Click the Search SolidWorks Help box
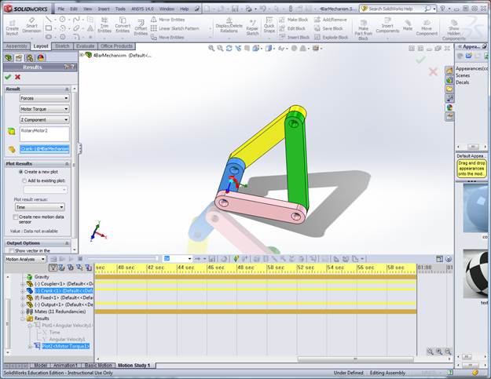491x379 pixels. (x=396, y=9)
